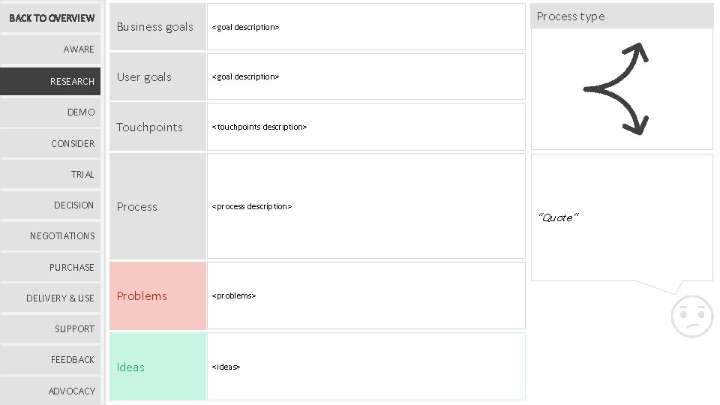Navigate to the TRIAL stage
Image resolution: width=720 pixels, height=405 pixels.
pyautogui.click(x=52, y=175)
